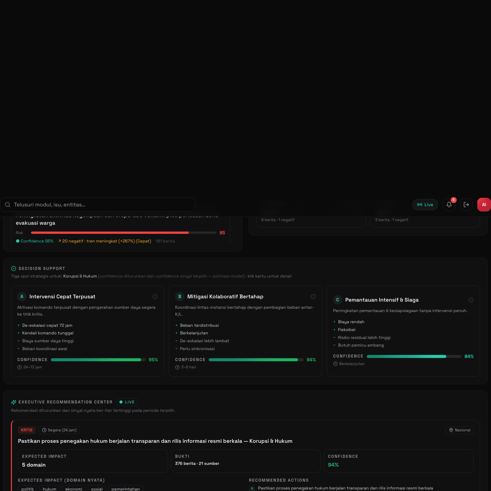Click the search magnifier icon

8,205
